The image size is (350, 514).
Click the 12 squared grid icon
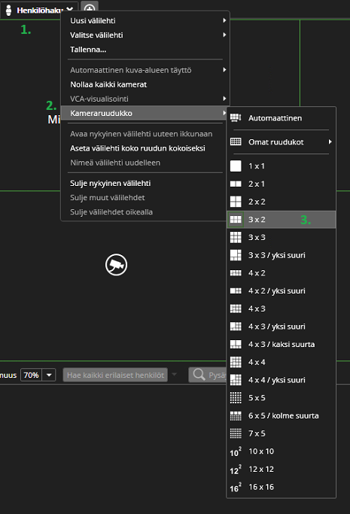(x=236, y=470)
